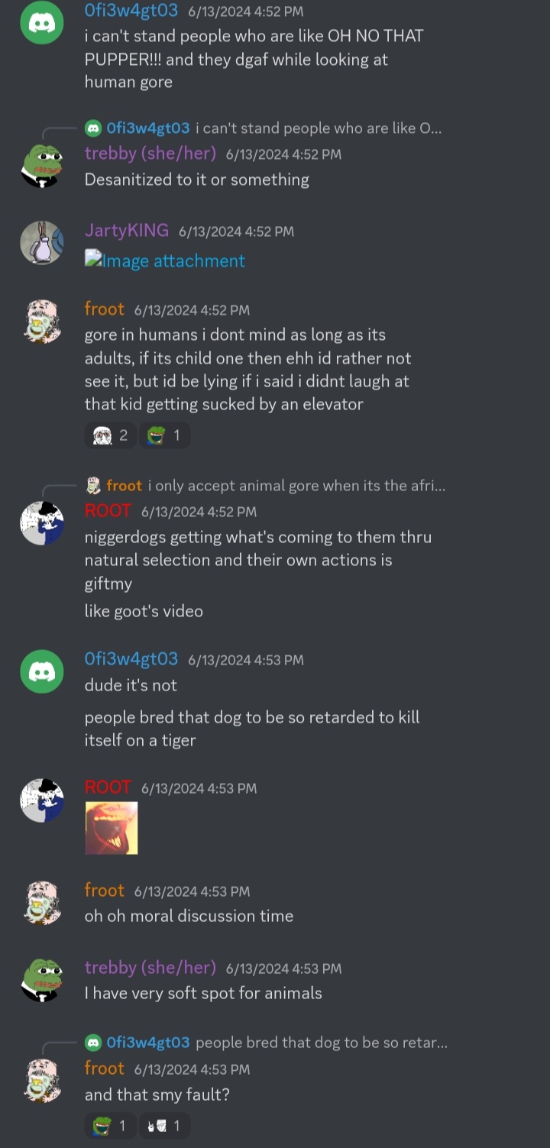This screenshot has width=550, height=1148.
Task: Click the JartyKING username
Action: coord(127,231)
